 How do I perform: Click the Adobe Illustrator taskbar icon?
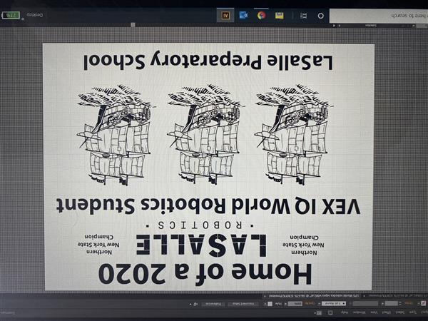[225, 15]
